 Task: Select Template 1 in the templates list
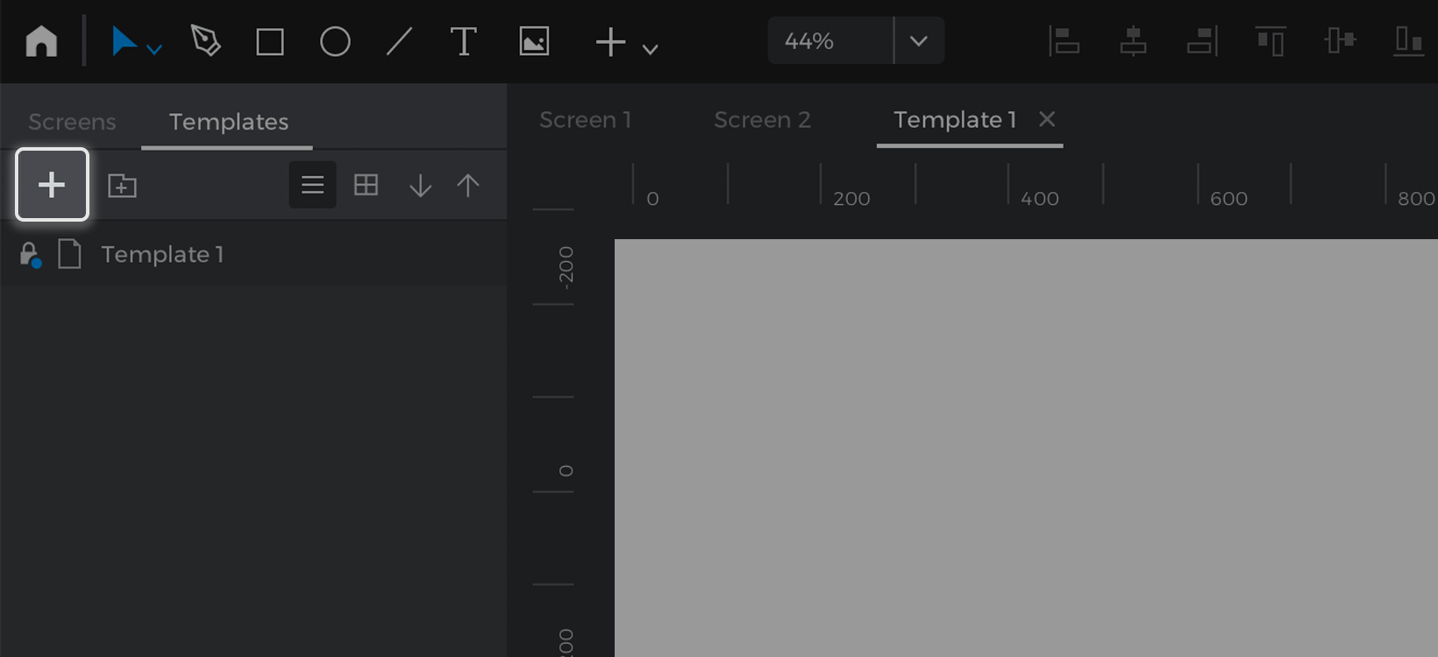point(253,254)
